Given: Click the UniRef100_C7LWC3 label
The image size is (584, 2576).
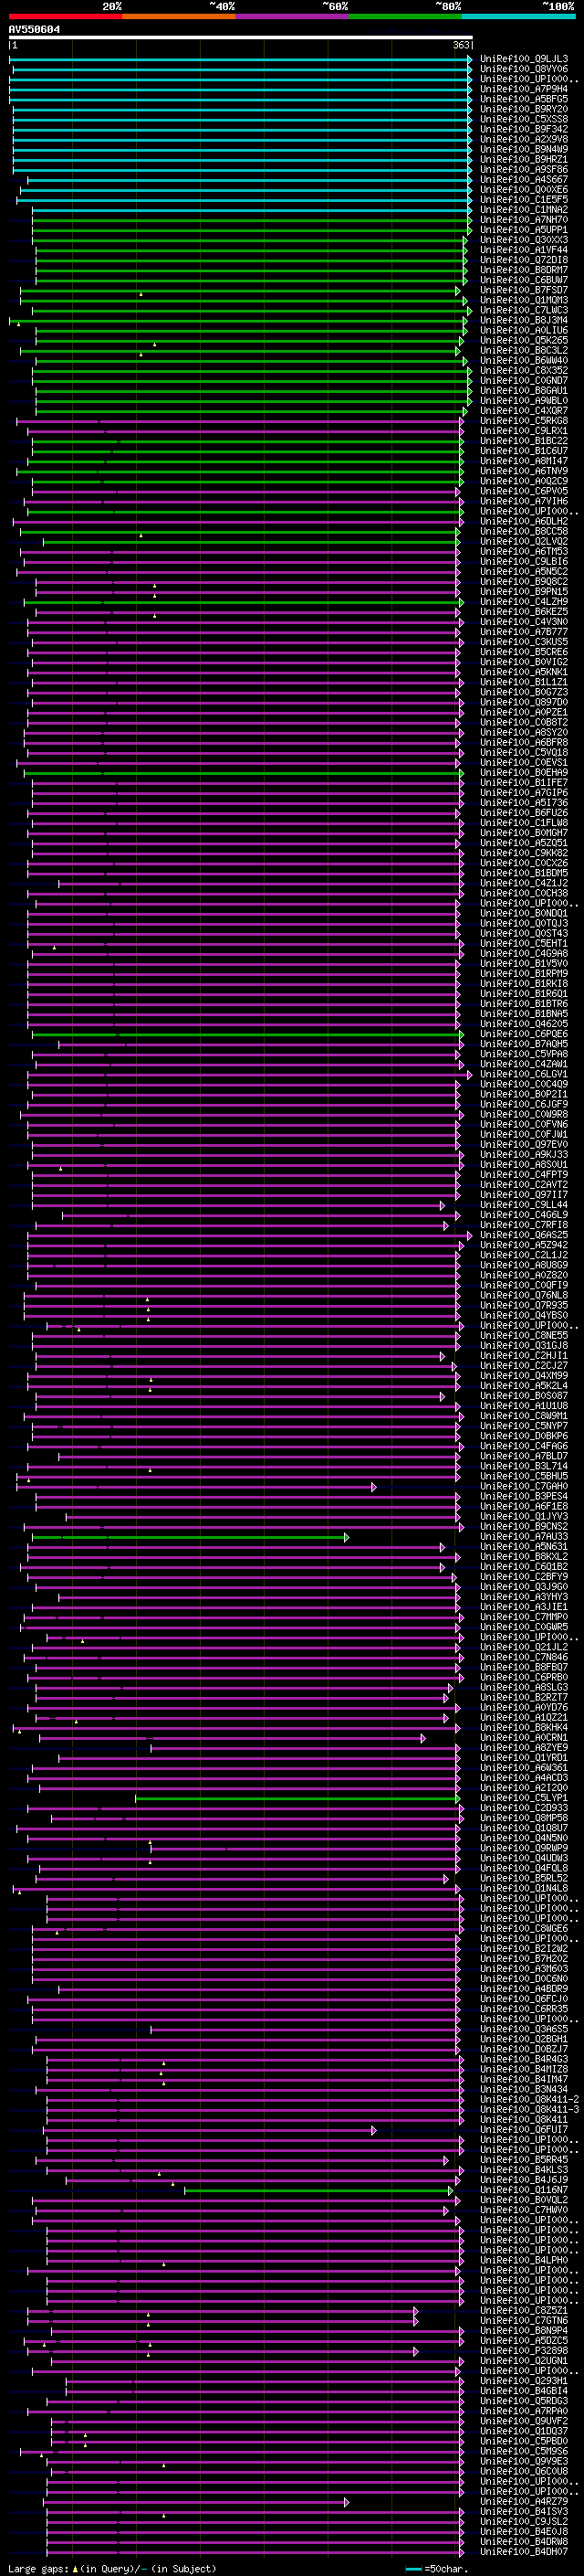Looking at the screenshot, I should click(x=523, y=310).
